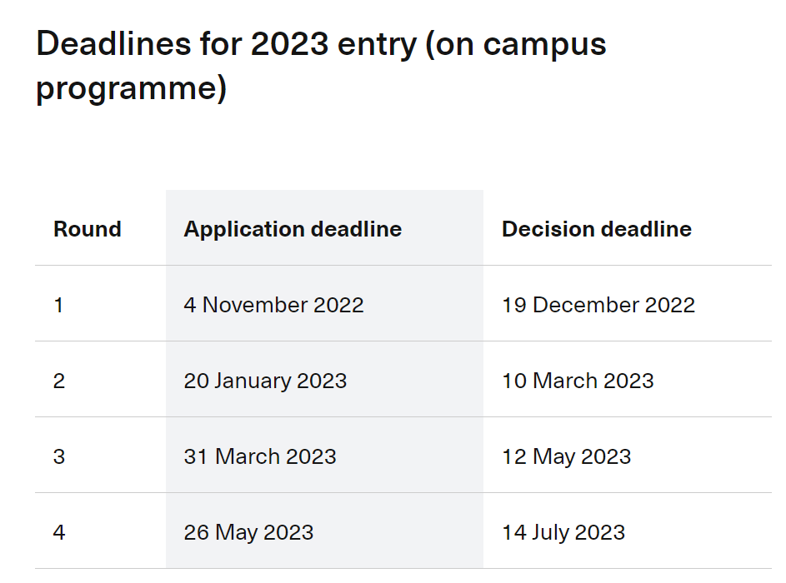This screenshot has height=583, width=786.
Task: Click the "14 July 2023" decision date
Action: 563,533
